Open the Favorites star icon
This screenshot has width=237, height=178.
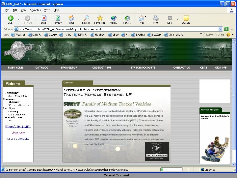[x=100, y=18]
